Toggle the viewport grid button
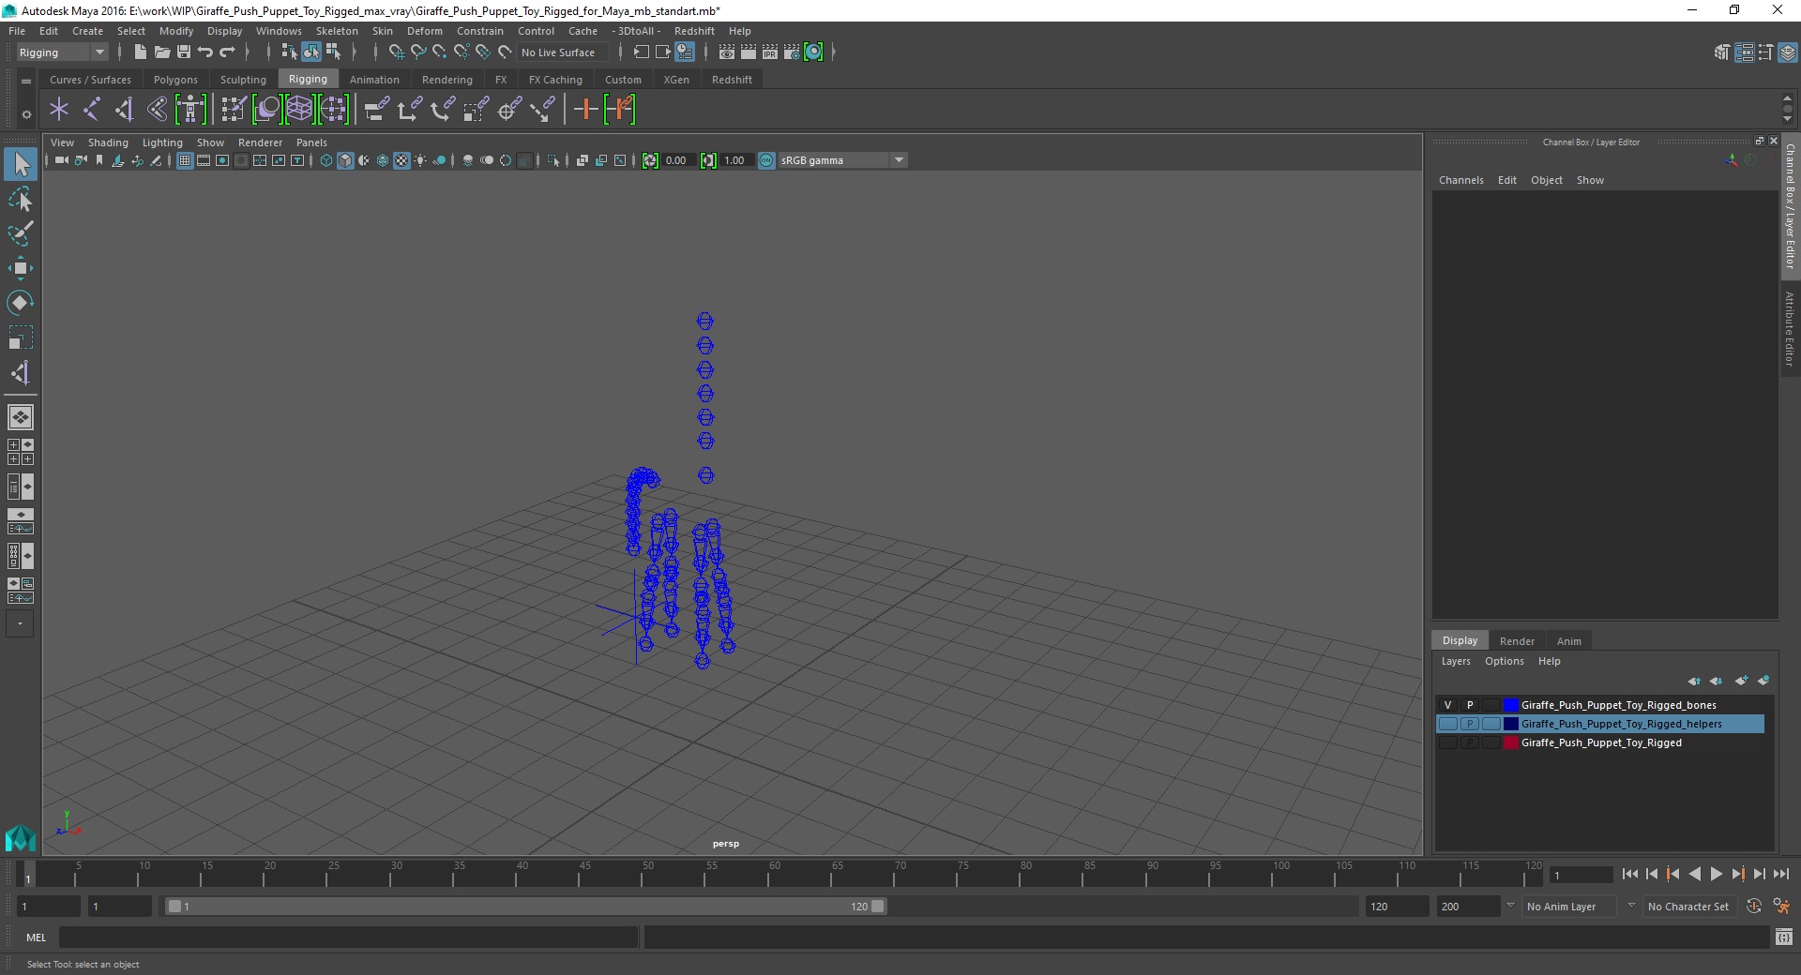Viewport: 1801px width, 975px height. pyautogui.click(x=185, y=160)
